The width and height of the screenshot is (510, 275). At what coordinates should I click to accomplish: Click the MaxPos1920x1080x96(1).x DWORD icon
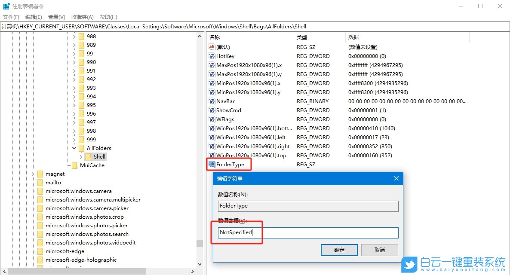coord(212,65)
